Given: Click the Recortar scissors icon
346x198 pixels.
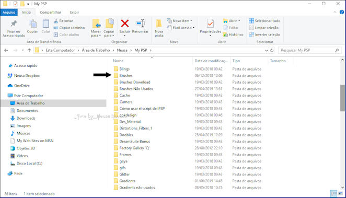Looking at the screenshot, I should click(56, 21).
